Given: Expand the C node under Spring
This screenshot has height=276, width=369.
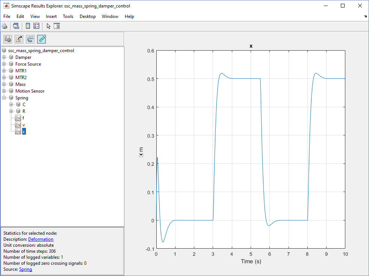Looking at the screenshot, I should coord(11,104).
